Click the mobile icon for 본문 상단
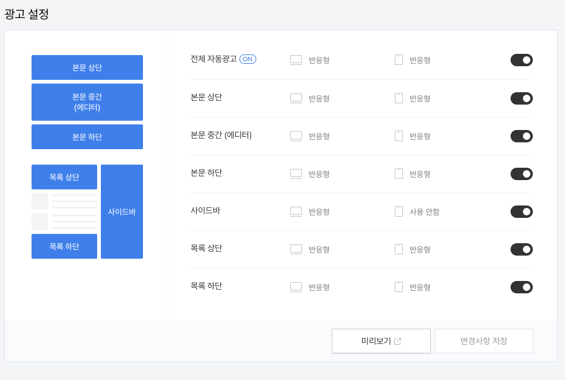Screen dimensions: 565x380 click(399, 98)
